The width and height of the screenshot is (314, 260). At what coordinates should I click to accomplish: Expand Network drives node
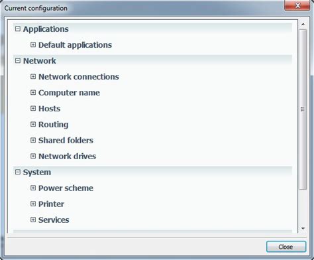coord(33,156)
